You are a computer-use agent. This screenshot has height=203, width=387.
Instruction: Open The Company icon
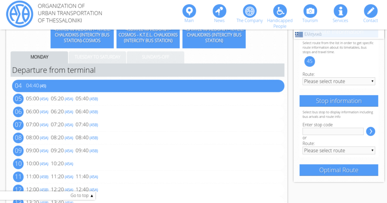250,11
